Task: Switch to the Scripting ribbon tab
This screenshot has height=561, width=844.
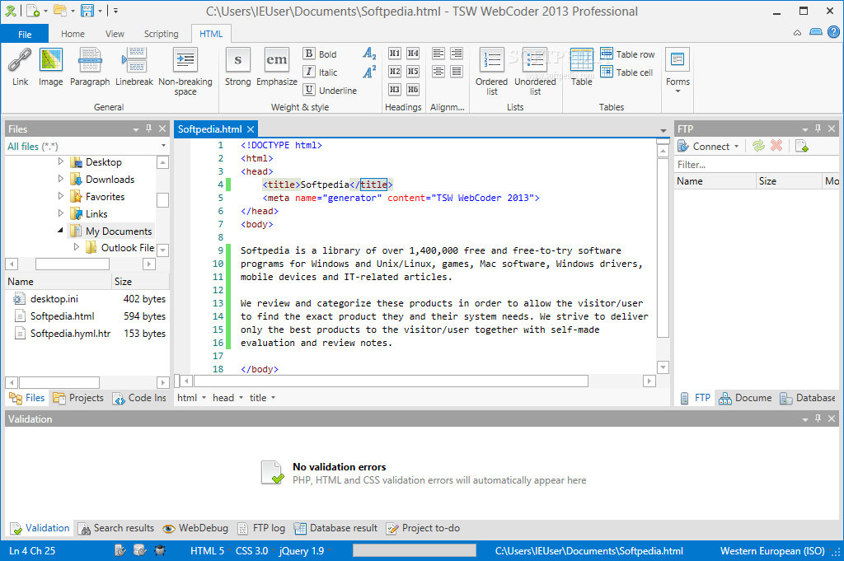Action: click(161, 34)
